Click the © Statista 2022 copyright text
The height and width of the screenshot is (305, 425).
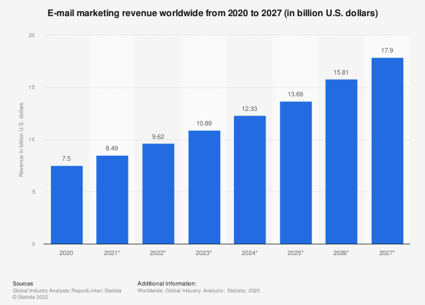tap(30, 297)
